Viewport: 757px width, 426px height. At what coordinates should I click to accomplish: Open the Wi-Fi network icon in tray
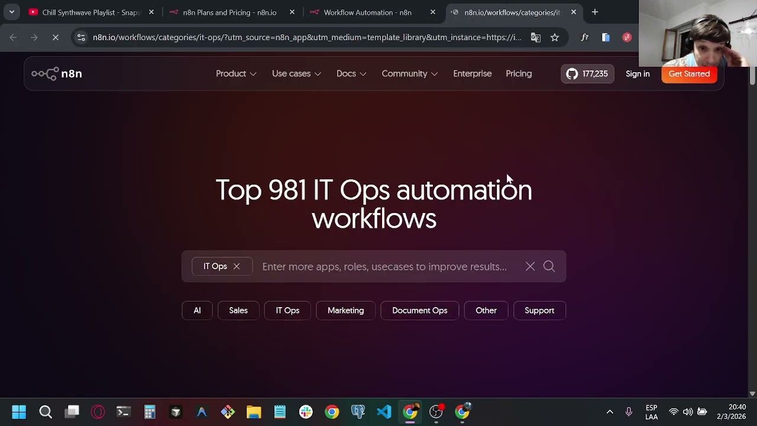click(x=673, y=412)
